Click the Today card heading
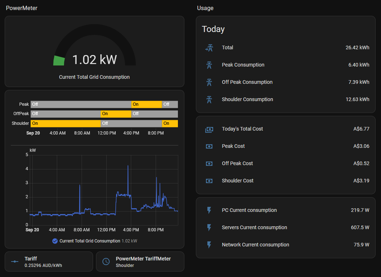The width and height of the screenshot is (381, 277). click(x=214, y=29)
